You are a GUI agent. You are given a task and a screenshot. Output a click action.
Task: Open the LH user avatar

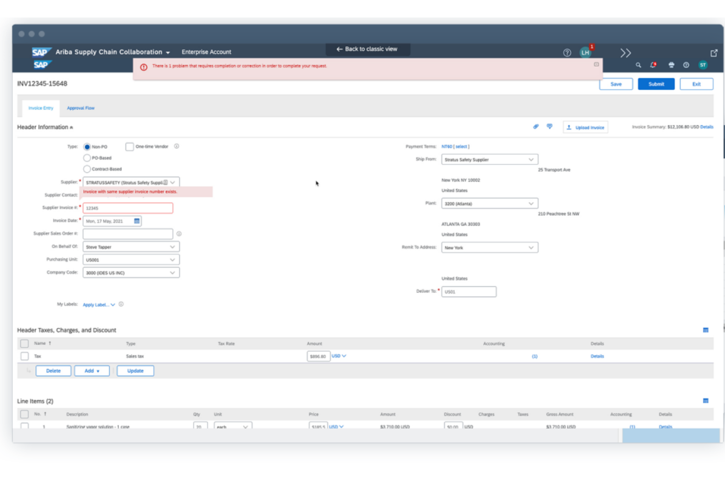pyautogui.click(x=585, y=52)
